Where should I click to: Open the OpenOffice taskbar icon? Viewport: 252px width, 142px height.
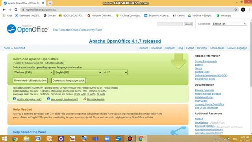pyautogui.click(x=118, y=138)
